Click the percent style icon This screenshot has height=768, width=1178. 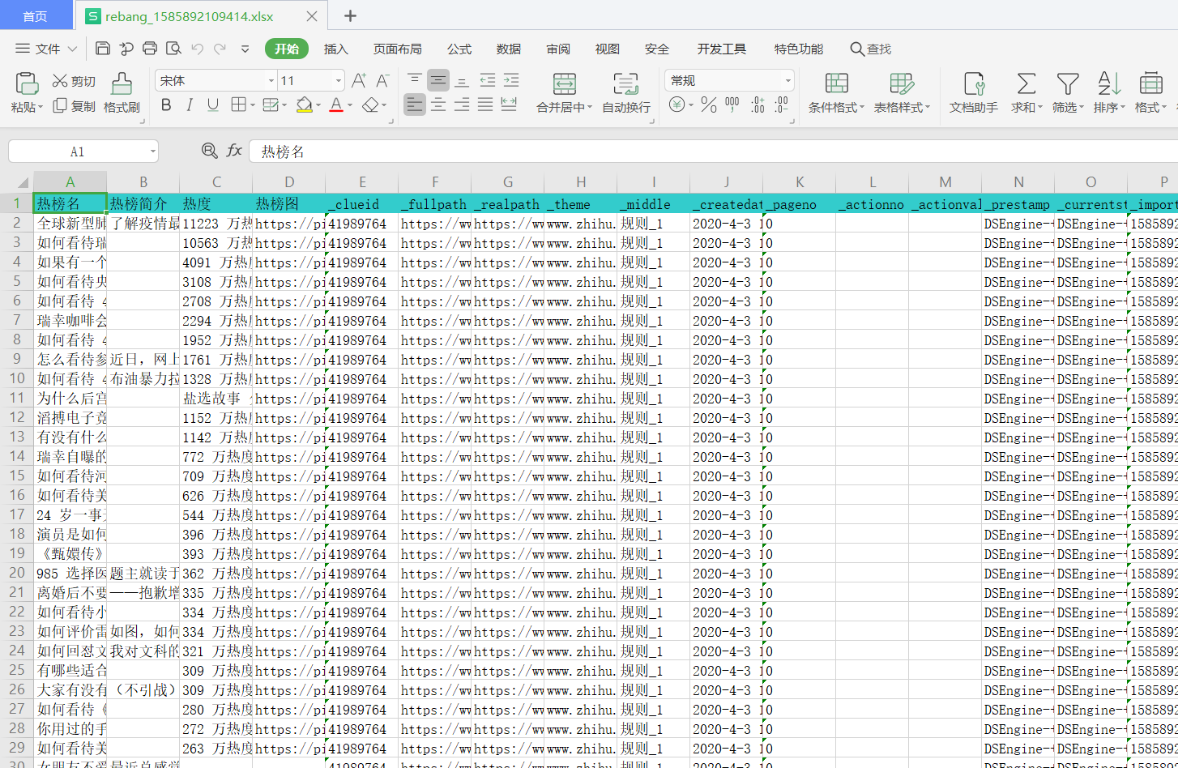click(709, 105)
